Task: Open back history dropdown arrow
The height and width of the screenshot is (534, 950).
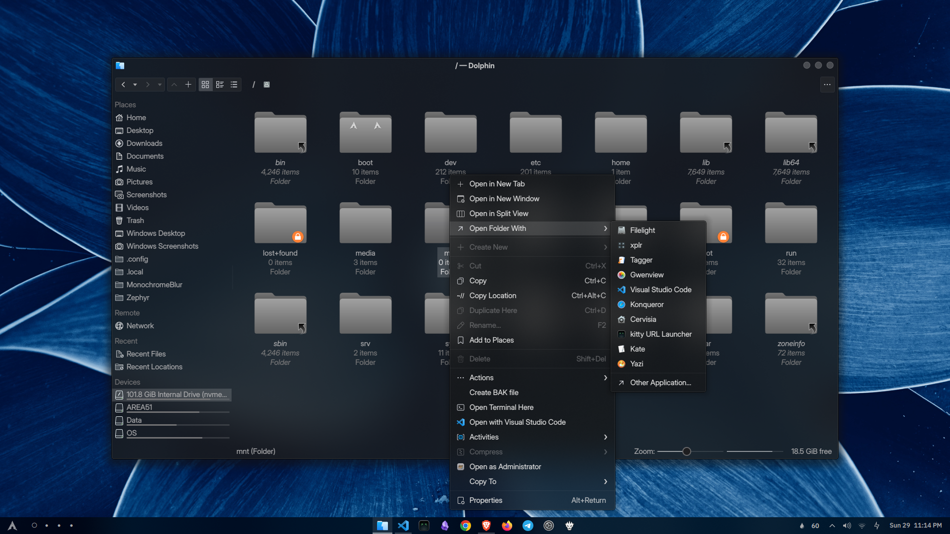Action: click(135, 85)
